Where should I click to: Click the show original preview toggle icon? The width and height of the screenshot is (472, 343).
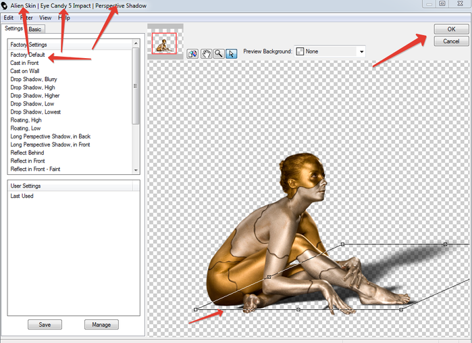[x=192, y=54]
